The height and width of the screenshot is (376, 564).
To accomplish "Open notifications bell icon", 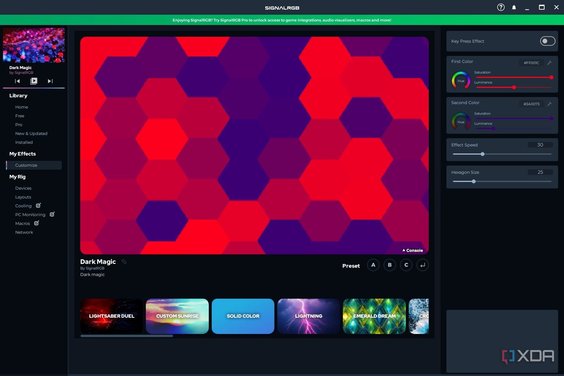I will 514,7.
